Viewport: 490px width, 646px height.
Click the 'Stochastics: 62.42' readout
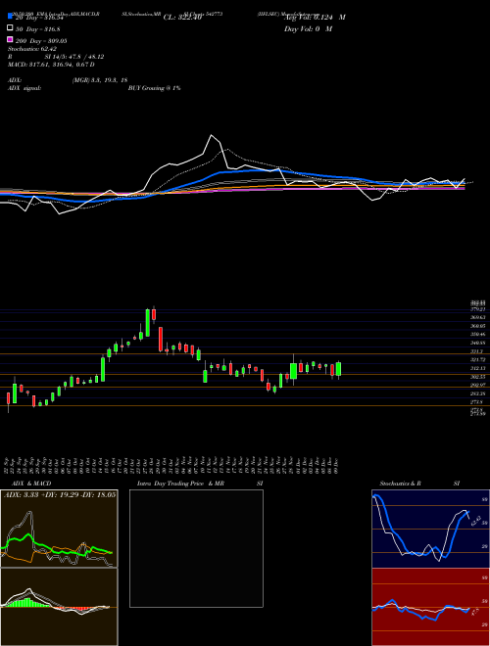(x=32, y=49)
